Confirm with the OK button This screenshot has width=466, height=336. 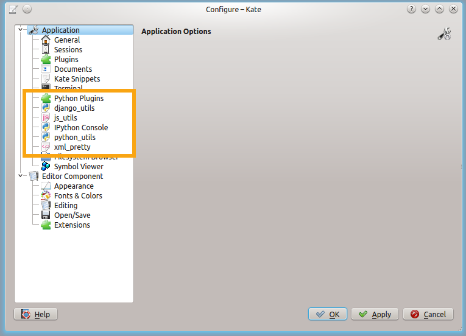coord(328,314)
